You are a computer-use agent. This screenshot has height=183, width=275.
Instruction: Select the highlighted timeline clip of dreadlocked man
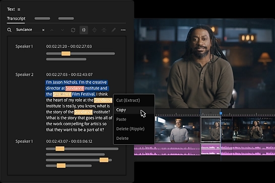[x=211, y=129]
